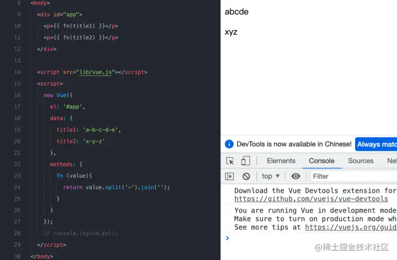
Task: Click the fn(title1) paragraph line
Action: (80, 26)
